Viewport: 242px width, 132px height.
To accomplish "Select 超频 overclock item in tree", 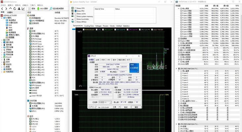I will tap(9, 30).
